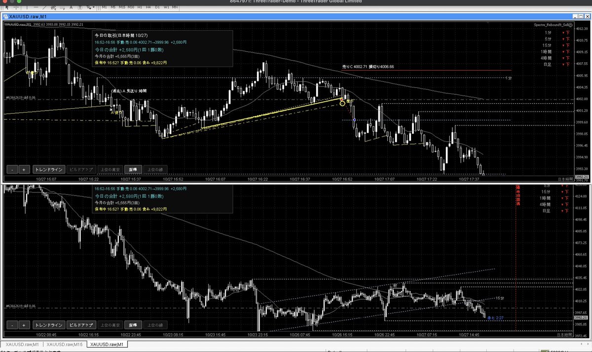Switch chart timeframe to M5
The image size is (592, 352).
pyautogui.click(x=113, y=7)
